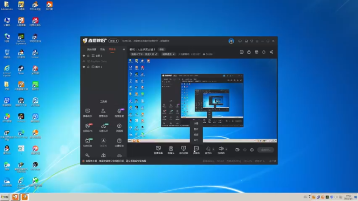This screenshot has width=358, height=201.
Task: Add a 直播屏幕 screen capture source
Action: tap(158, 150)
